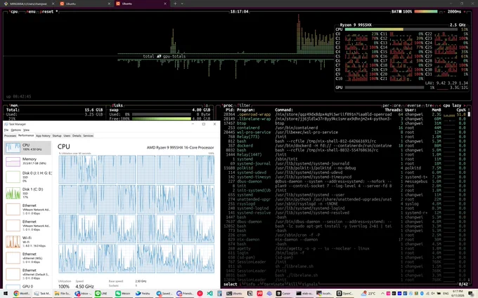Open the File menu in Task Manager
This screenshot has width=478, height=298.
click(6, 130)
